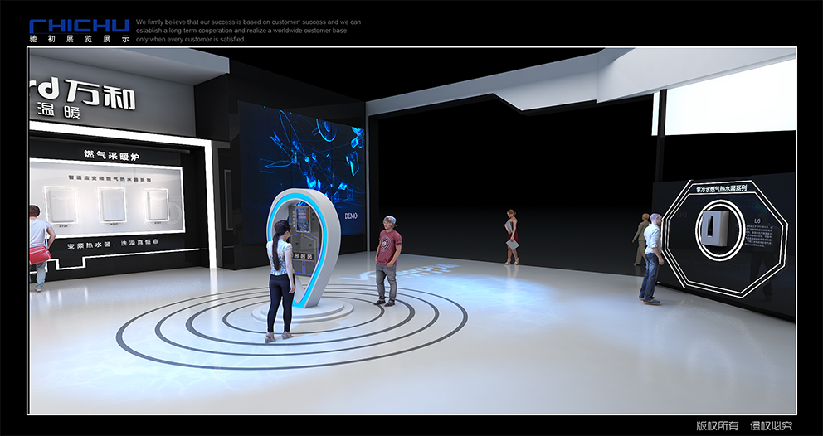
Task: Click the 驰初展览展示 subtitle text
Action: tap(80, 39)
